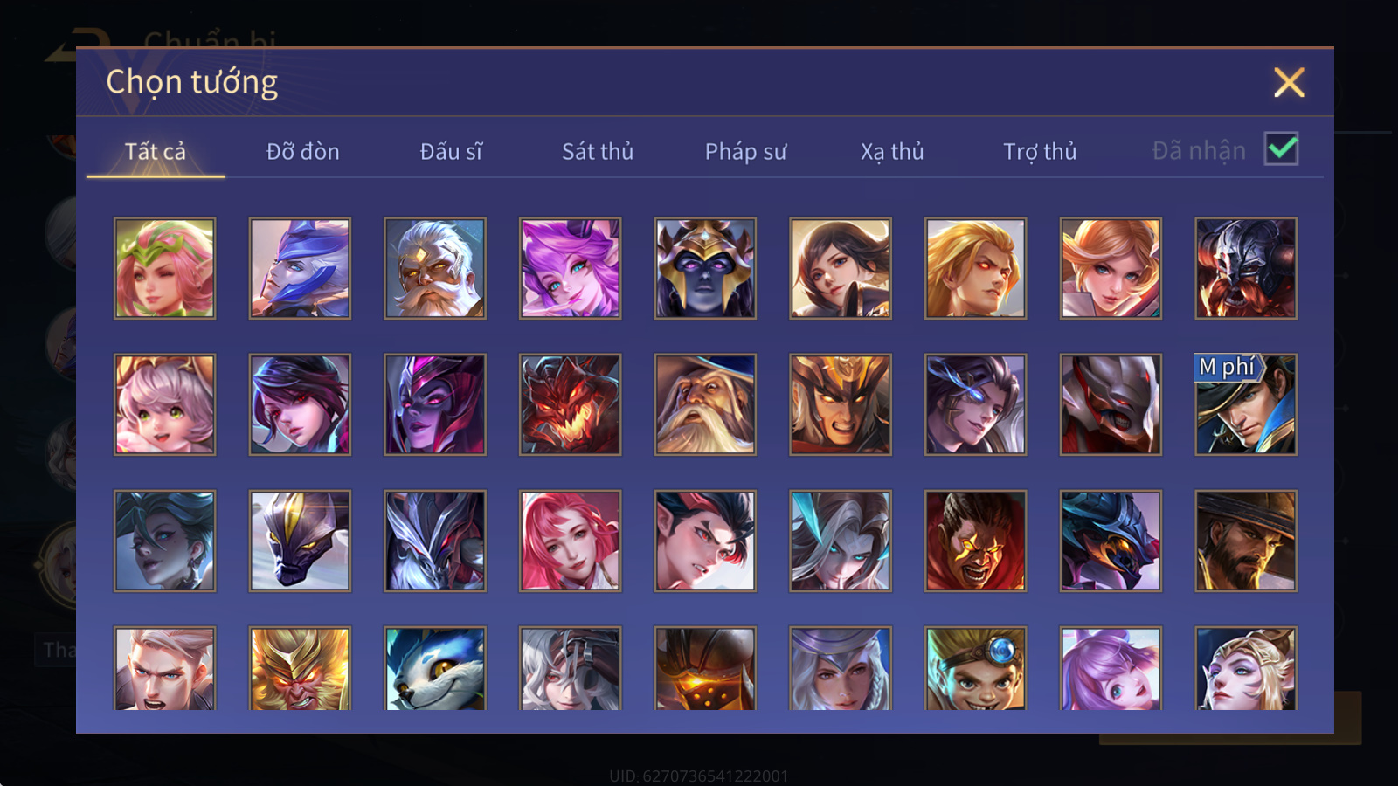Screen dimensions: 1398x786
Task: Choose the wizard with gray pointed hat
Action: point(705,404)
